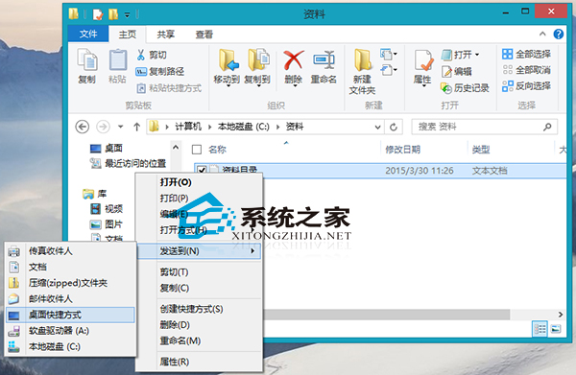Click History (历史记录) in ribbon
Image resolution: width=576 pixels, height=375 pixels.
tap(465, 88)
